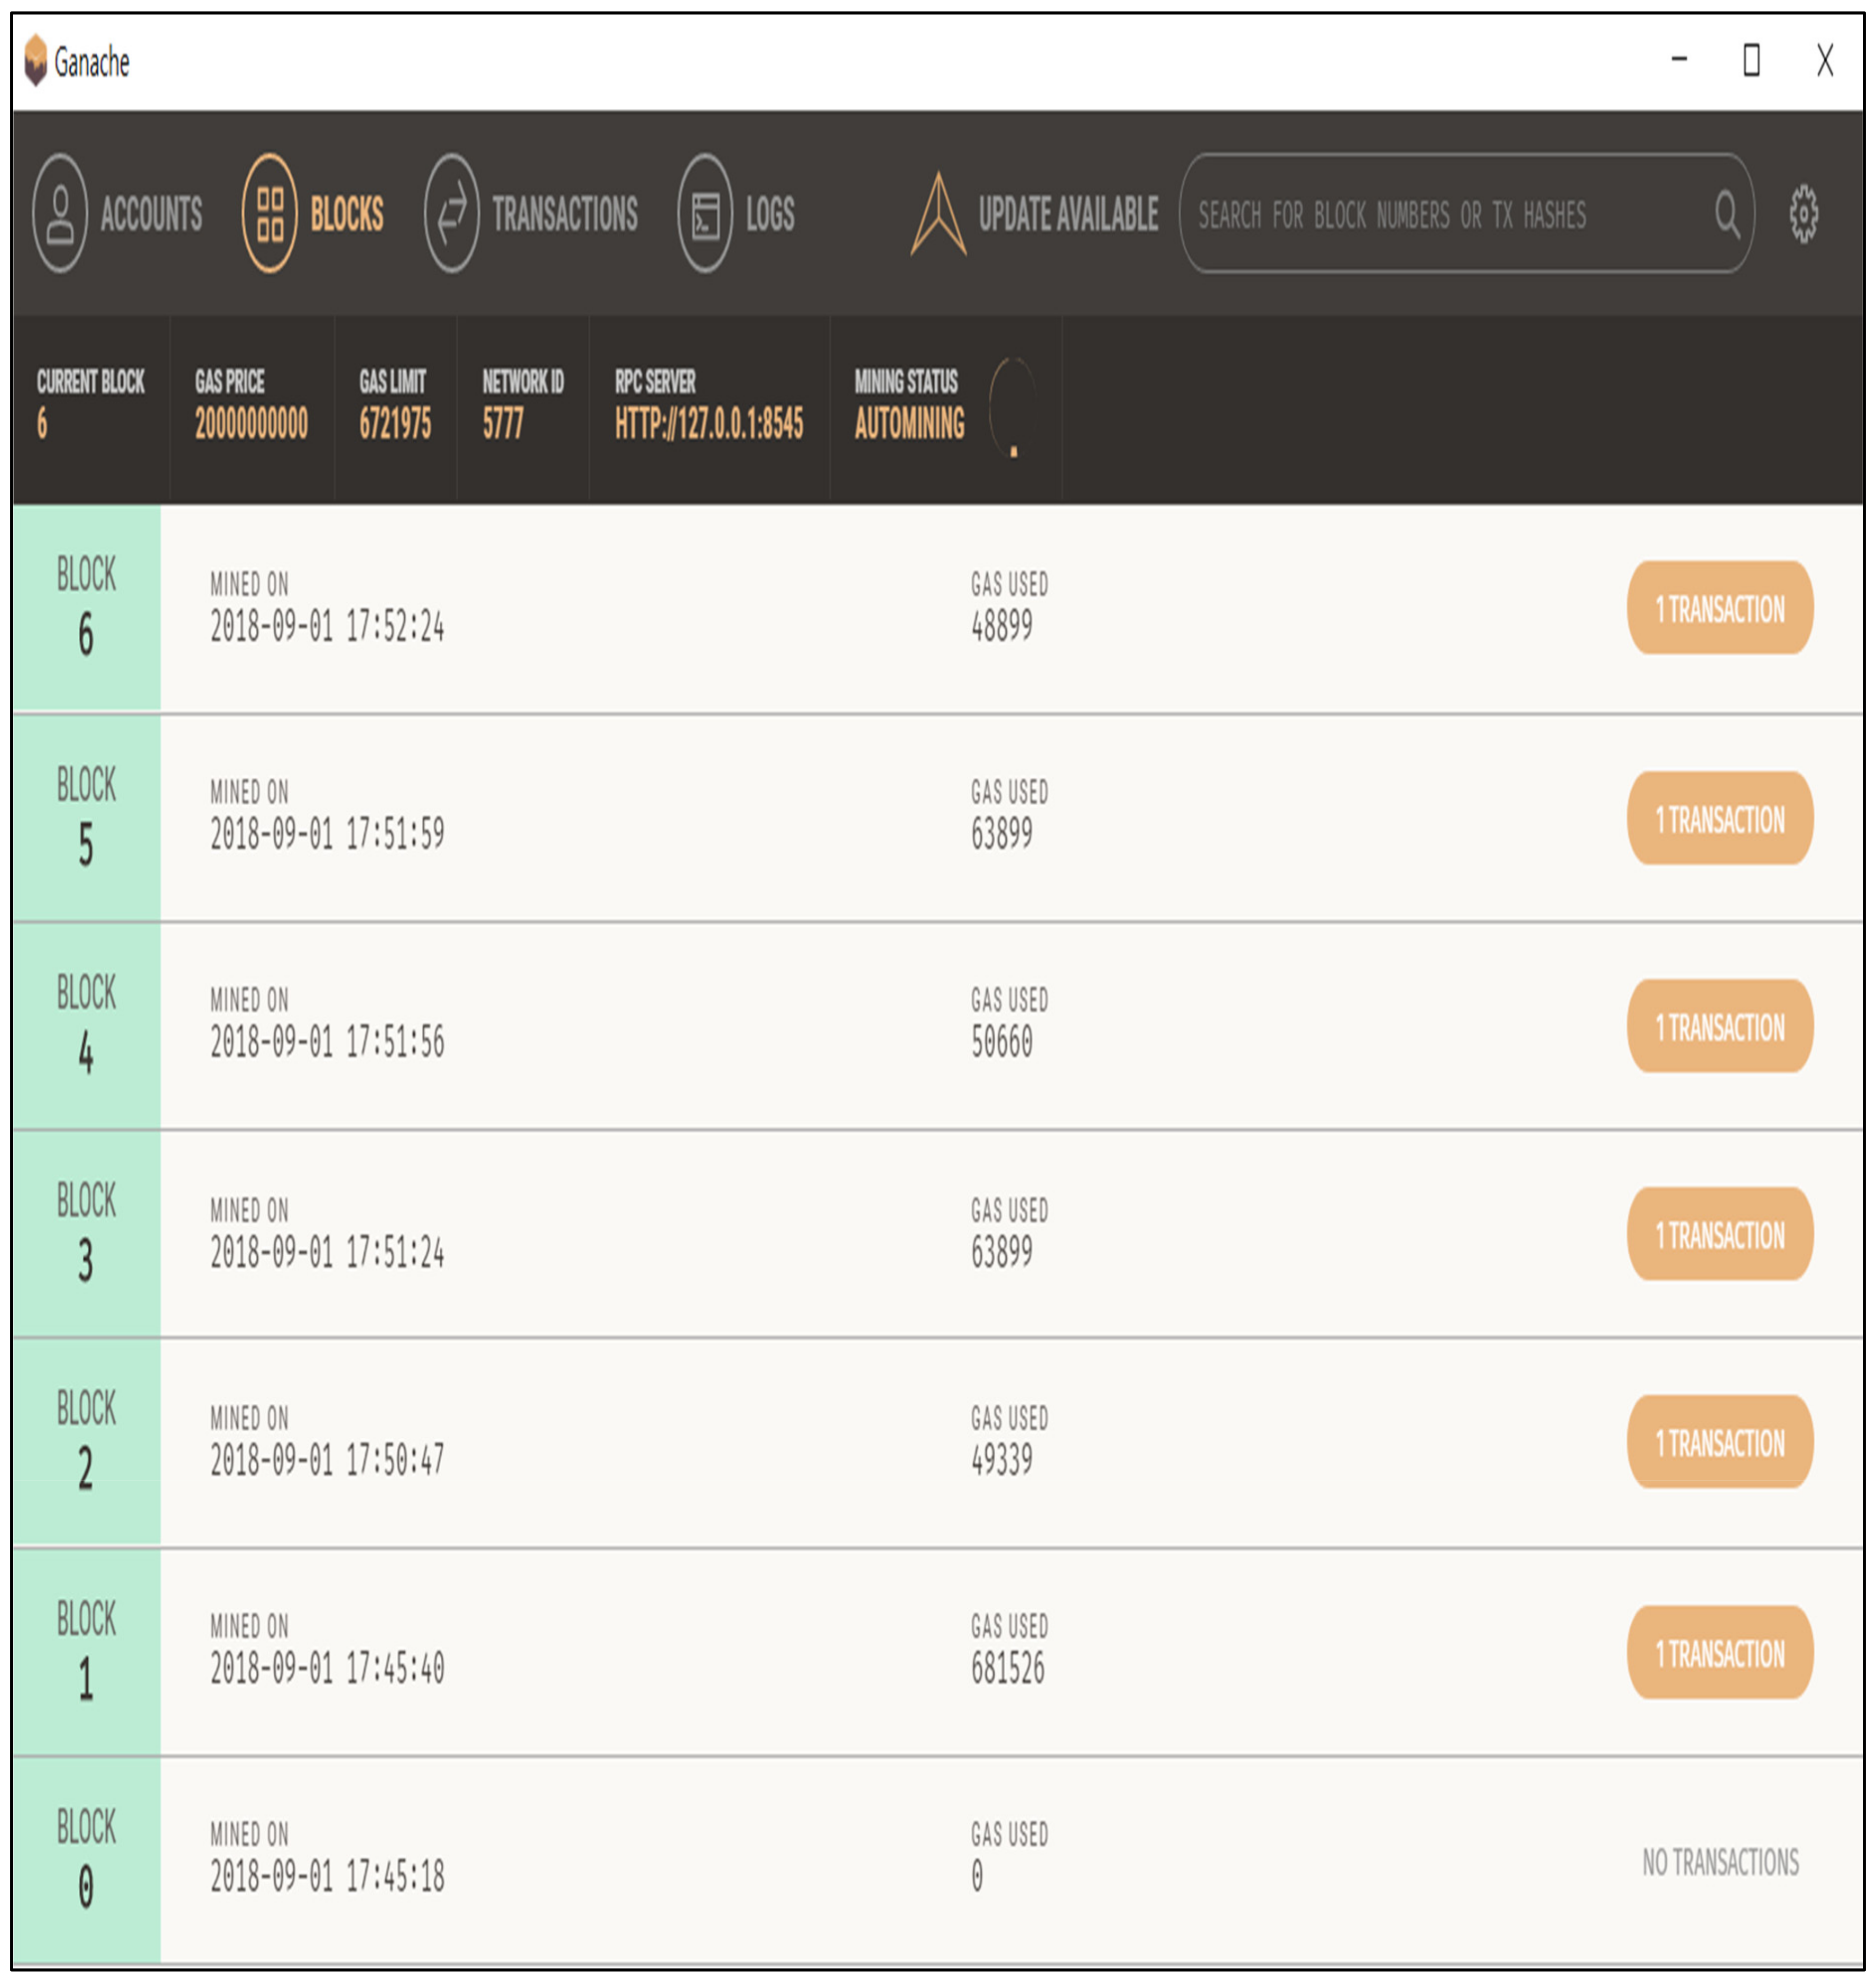
Task: Open settings with the gear icon
Action: (1803, 213)
